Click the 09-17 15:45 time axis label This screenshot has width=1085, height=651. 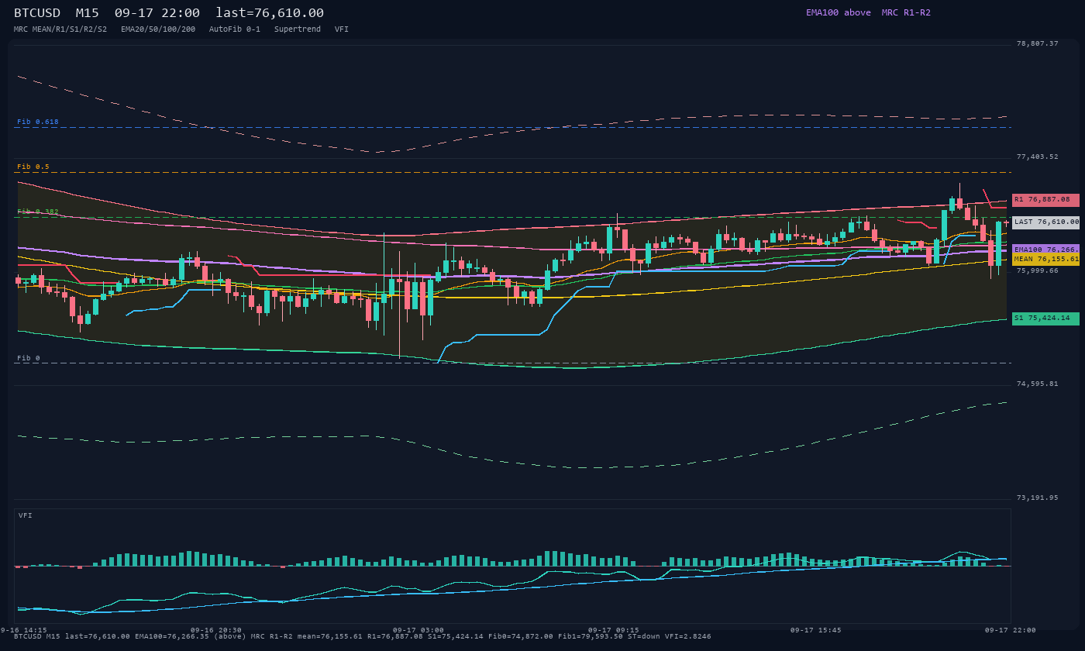pyautogui.click(x=815, y=630)
